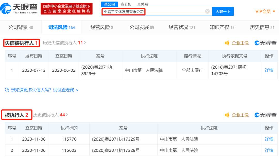Click 全部未履行 cell
The height and width of the screenshot is (157, 279).
click(192, 70)
